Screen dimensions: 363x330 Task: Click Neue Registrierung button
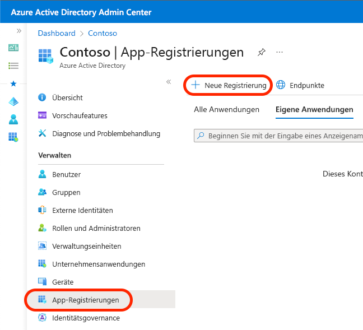pyautogui.click(x=229, y=85)
